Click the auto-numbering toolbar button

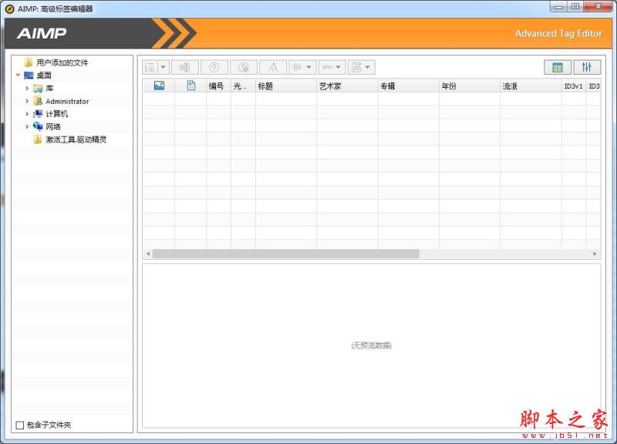tap(150, 67)
